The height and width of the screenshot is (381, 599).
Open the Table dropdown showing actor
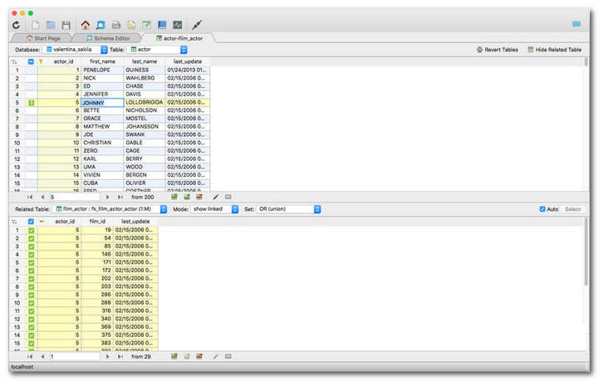tap(158, 50)
